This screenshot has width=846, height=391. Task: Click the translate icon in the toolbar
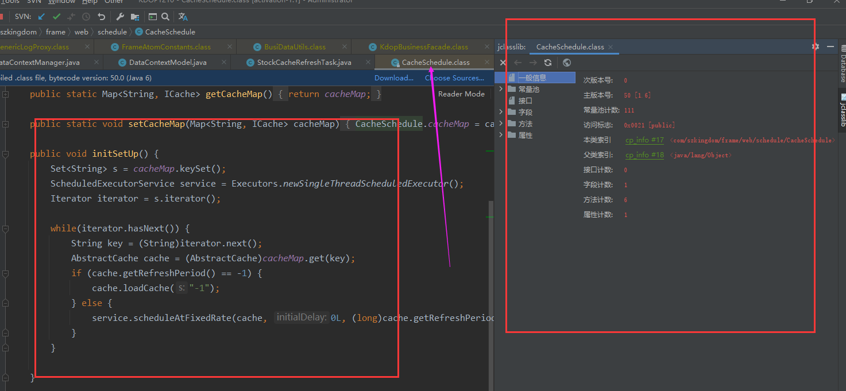[x=183, y=17]
